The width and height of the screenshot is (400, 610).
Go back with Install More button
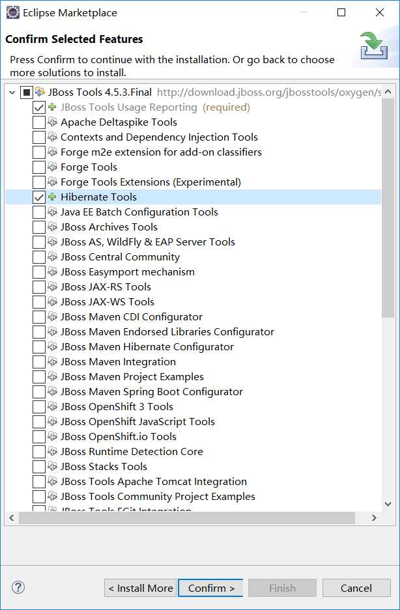pos(140,588)
